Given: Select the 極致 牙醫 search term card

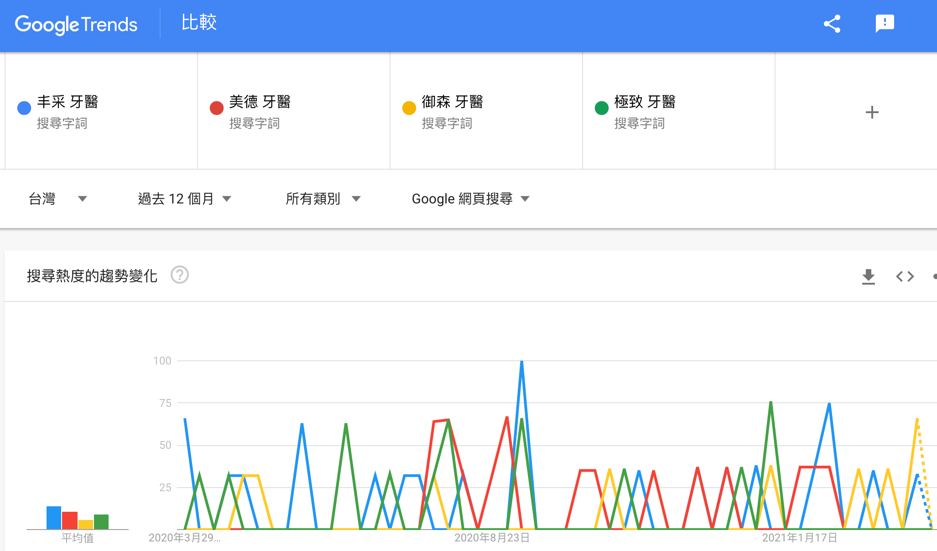Looking at the screenshot, I should click(679, 111).
